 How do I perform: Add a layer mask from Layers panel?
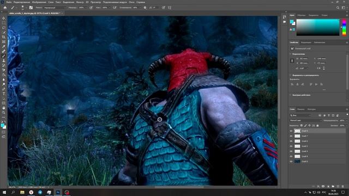323,186
